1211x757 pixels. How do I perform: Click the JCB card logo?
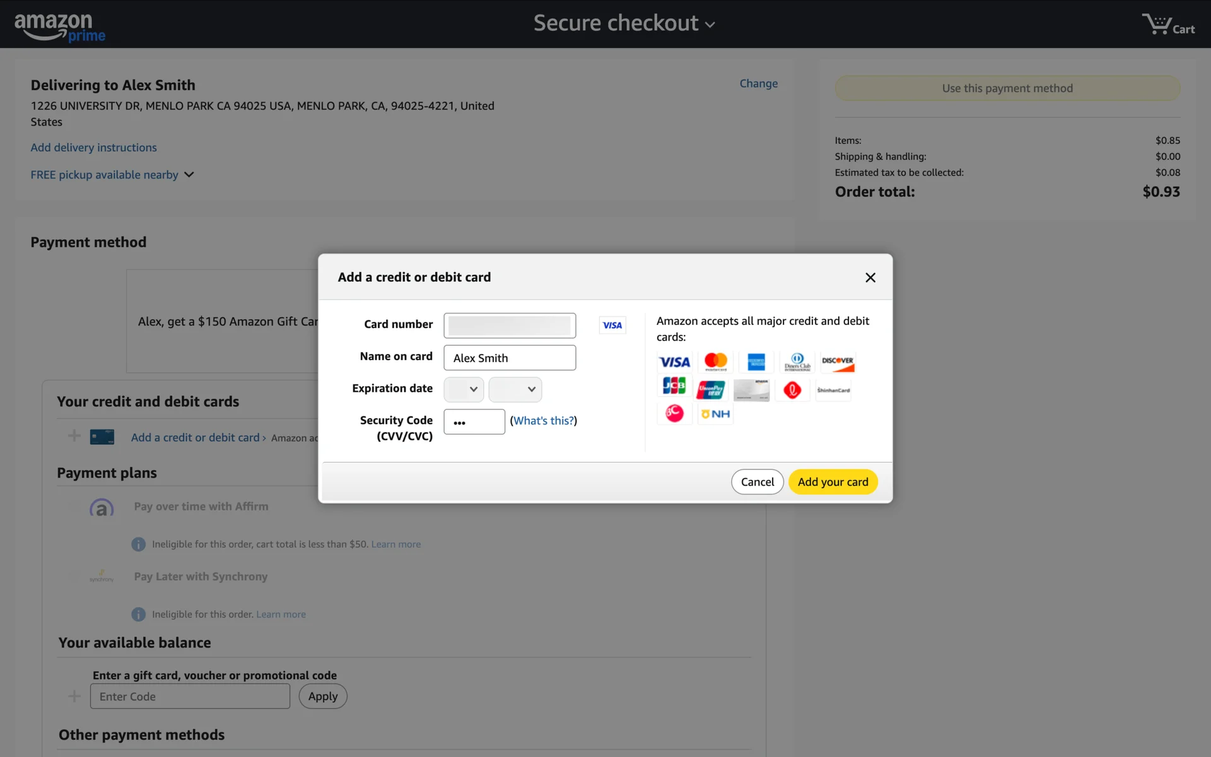coord(674,386)
